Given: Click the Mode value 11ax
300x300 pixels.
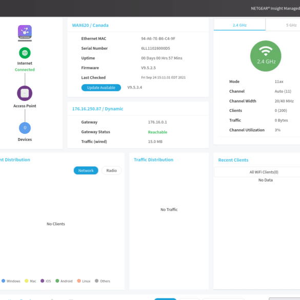Looking at the screenshot, I should (279, 82).
